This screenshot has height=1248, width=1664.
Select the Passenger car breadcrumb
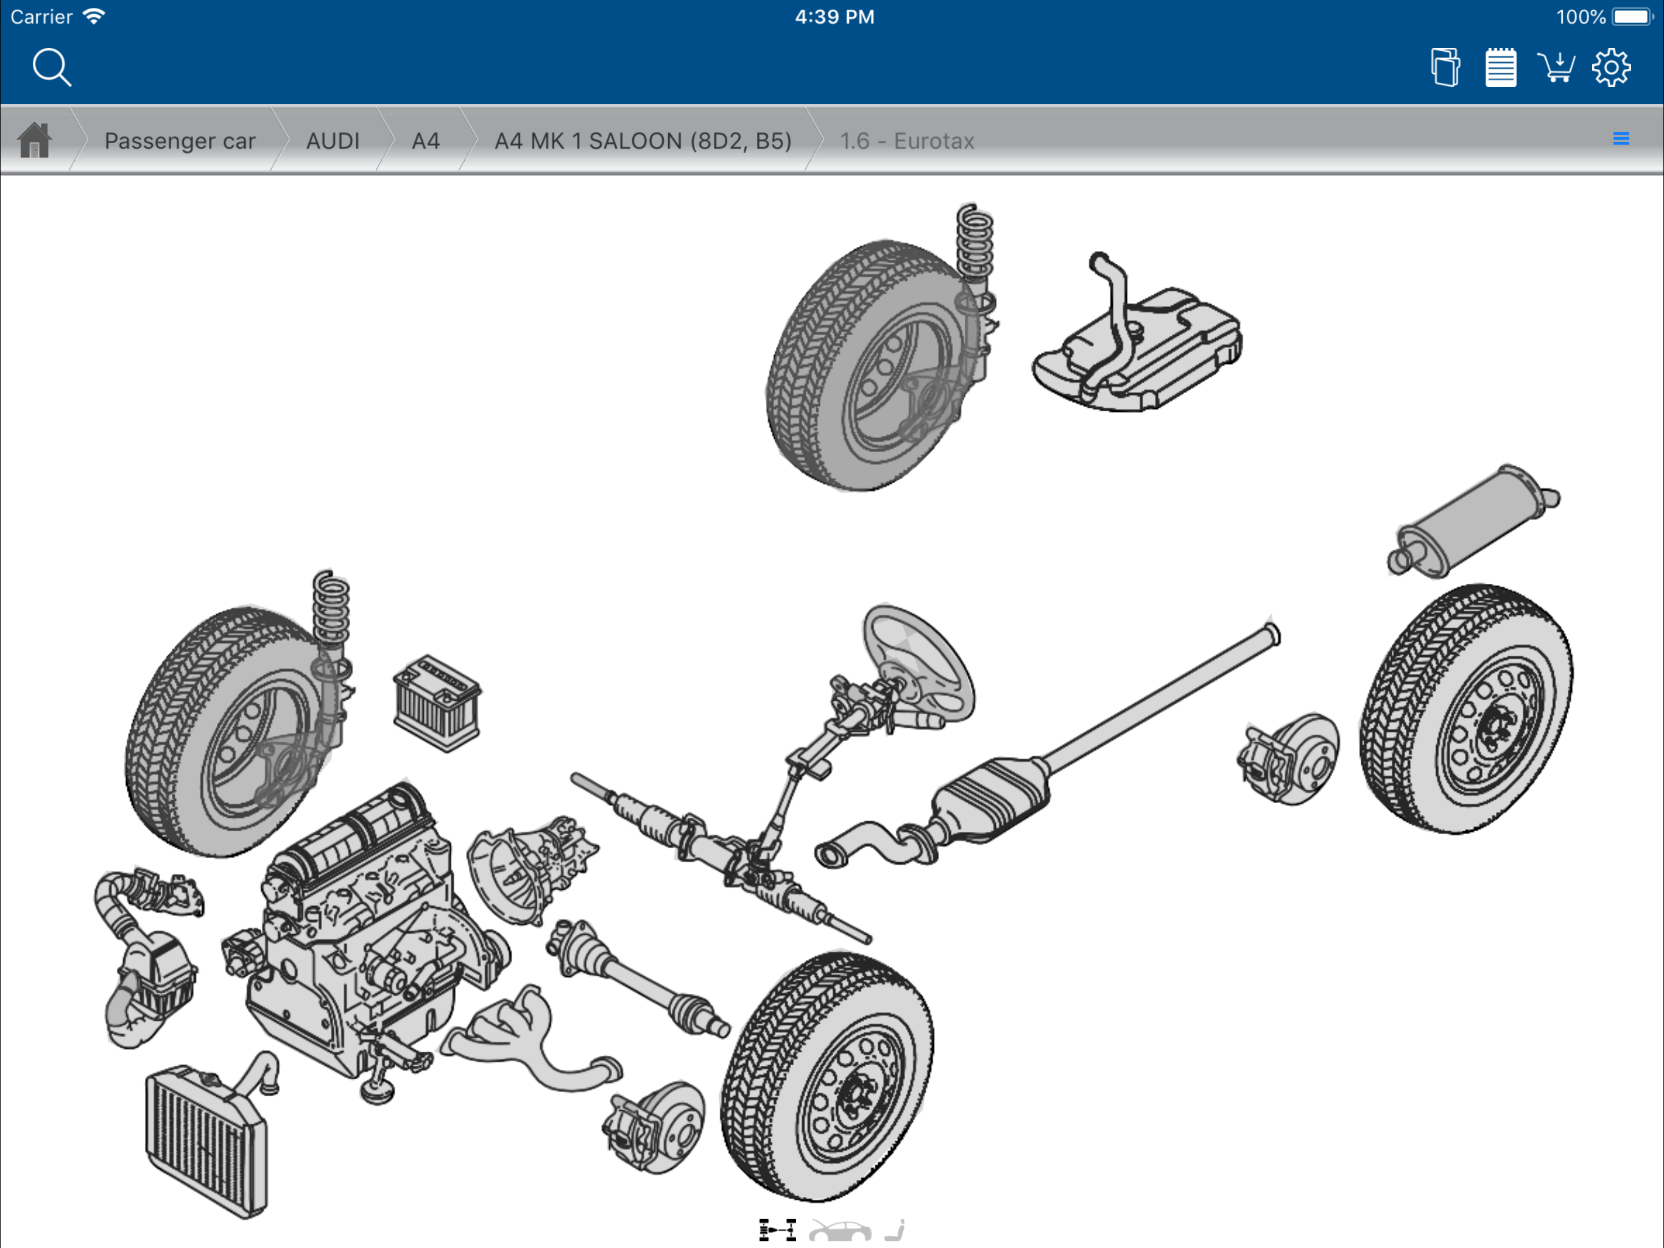pos(180,141)
